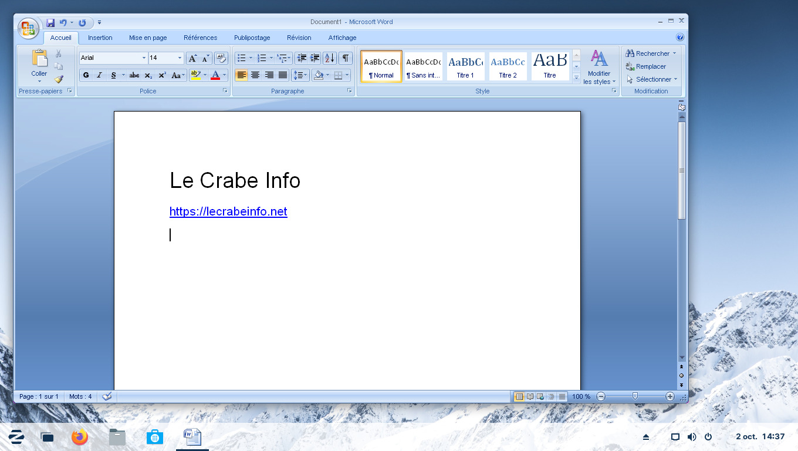
Task: Click the Coller paste clipboard icon
Action: coord(39,58)
